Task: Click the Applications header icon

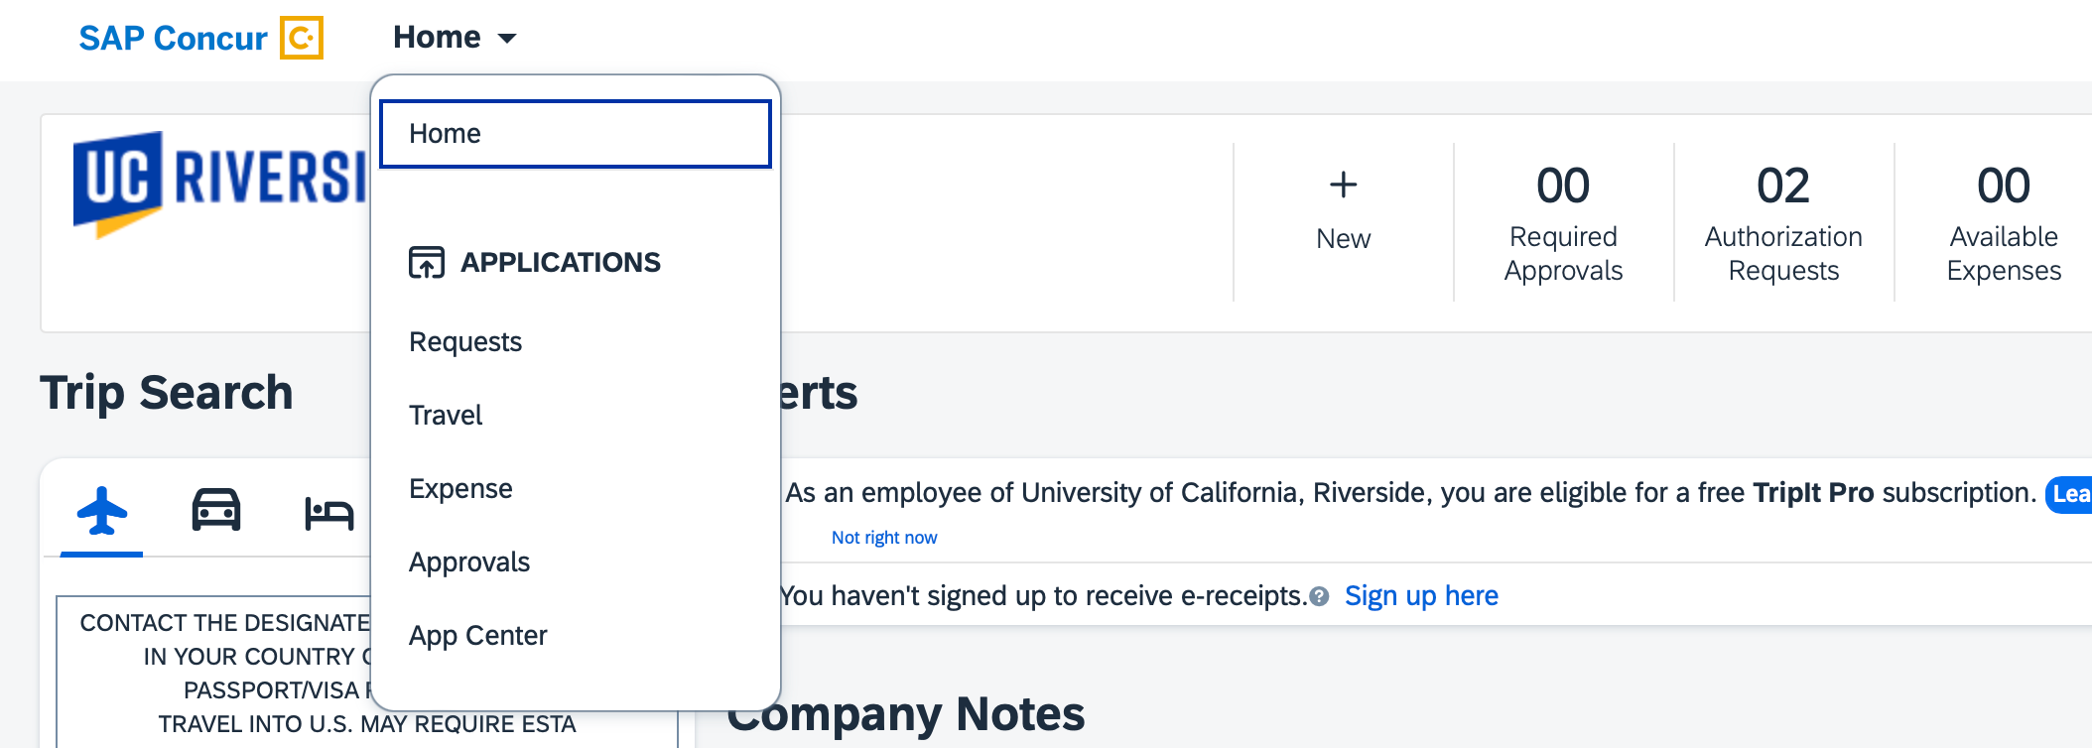Action: 427,262
